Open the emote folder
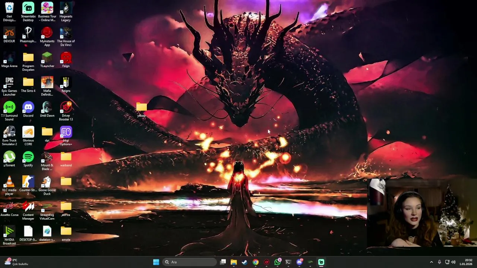477x268 pixels. point(66,234)
